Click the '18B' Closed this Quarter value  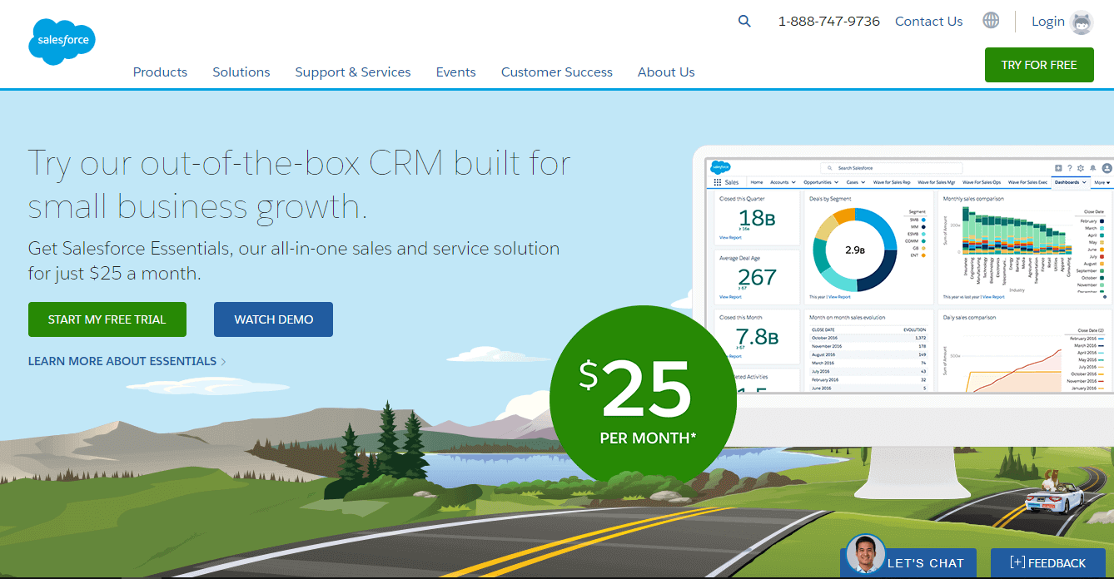[757, 218]
